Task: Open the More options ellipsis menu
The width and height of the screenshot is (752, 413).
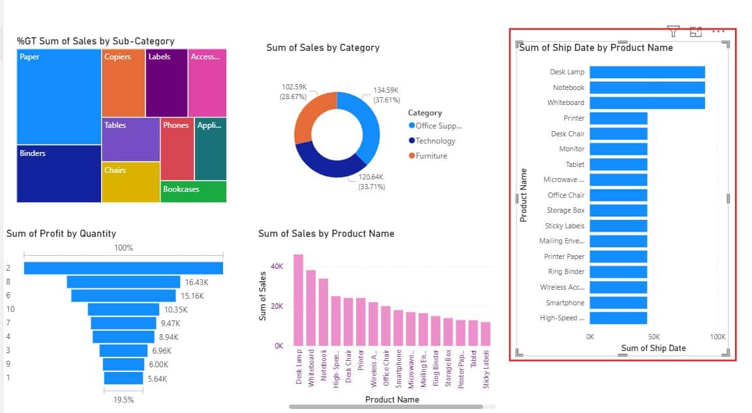Action: pyautogui.click(x=718, y=31)
